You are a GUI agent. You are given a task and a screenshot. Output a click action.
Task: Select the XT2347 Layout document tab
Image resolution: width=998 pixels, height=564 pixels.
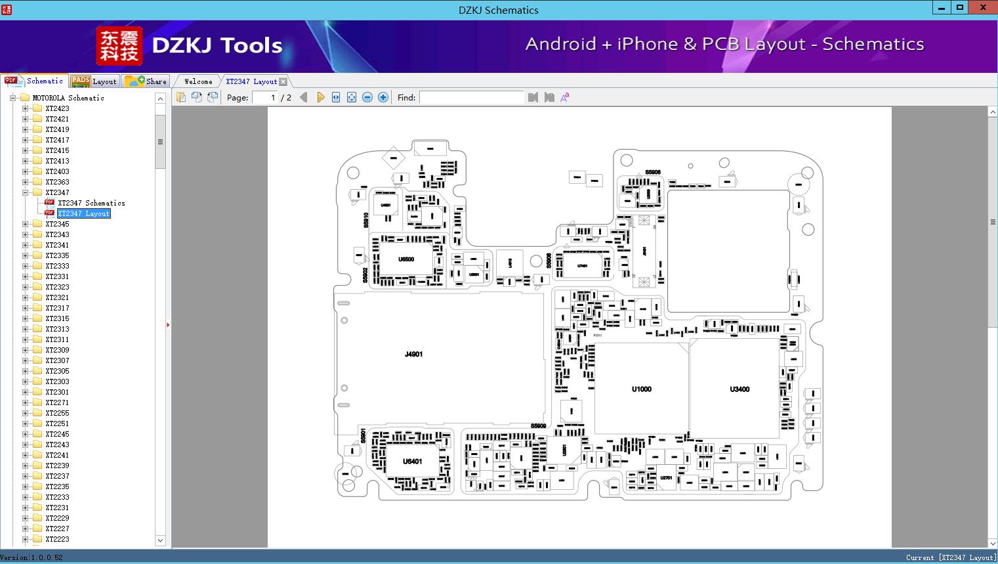pos(251,81)
